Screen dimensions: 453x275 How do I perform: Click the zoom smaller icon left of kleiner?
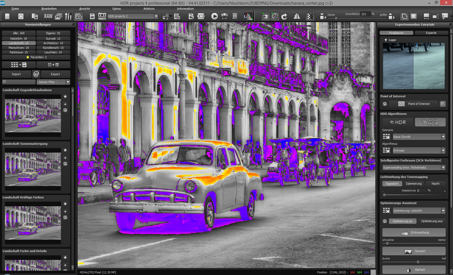323,17
